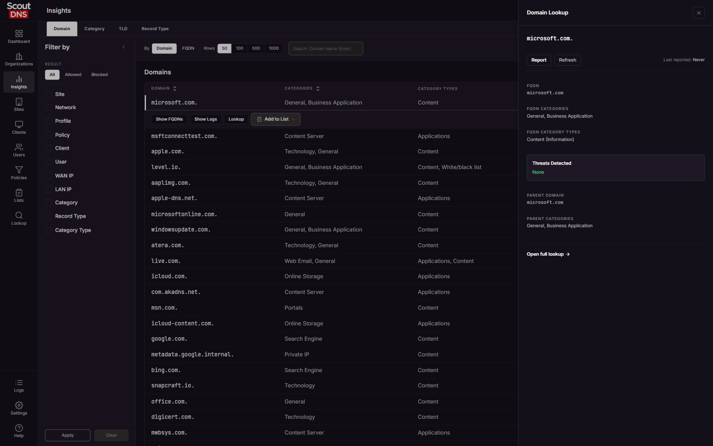The image size is (713, 446).
Task: Navigate to Users in the sidebar
Action: coord(19,150)
